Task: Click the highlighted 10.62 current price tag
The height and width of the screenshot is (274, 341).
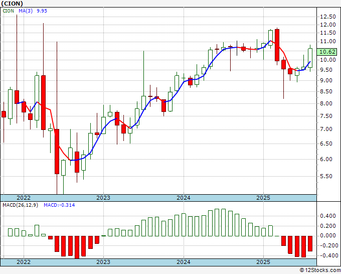Action: click(328, 52)
